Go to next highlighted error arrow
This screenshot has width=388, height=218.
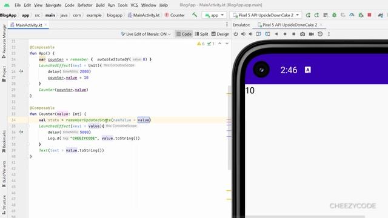click(x=227, y=44)
